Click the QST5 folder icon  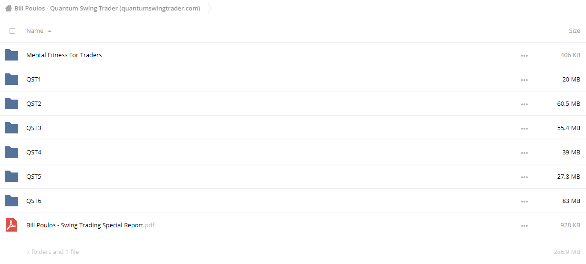(11, 176)
